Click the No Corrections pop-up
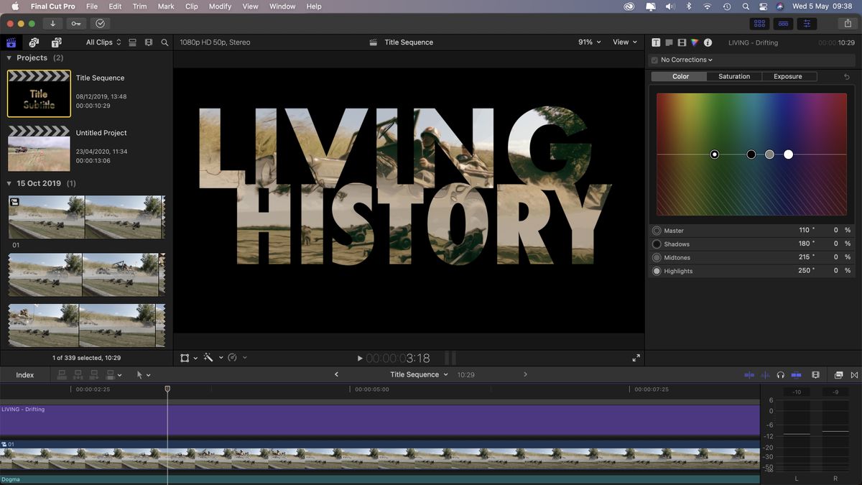This screenshot has height=485, width=862. pyautogui.click(x=683, y=60)
